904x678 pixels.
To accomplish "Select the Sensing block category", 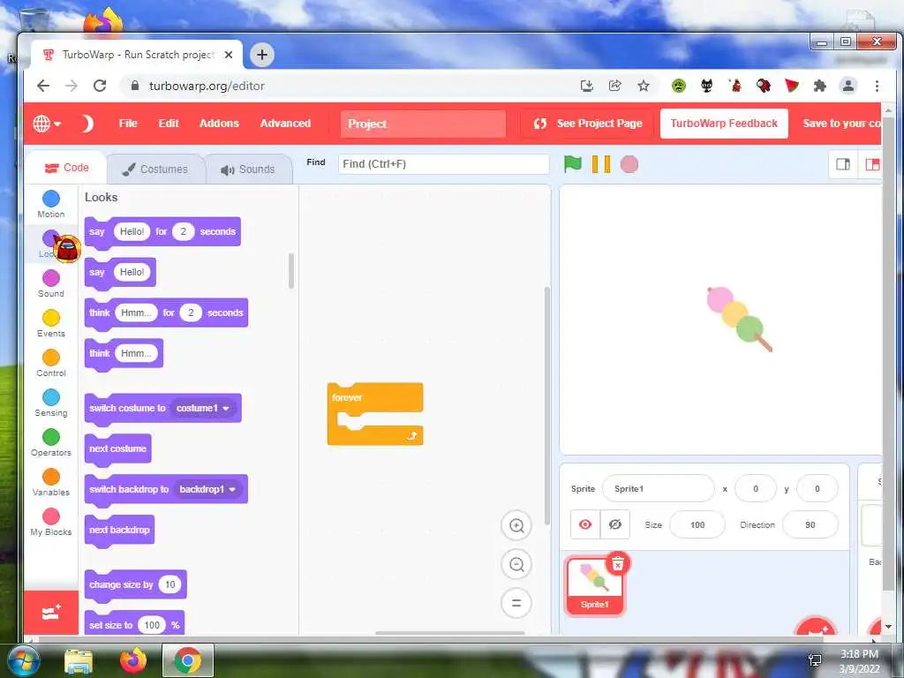I will tap(50, 403).
